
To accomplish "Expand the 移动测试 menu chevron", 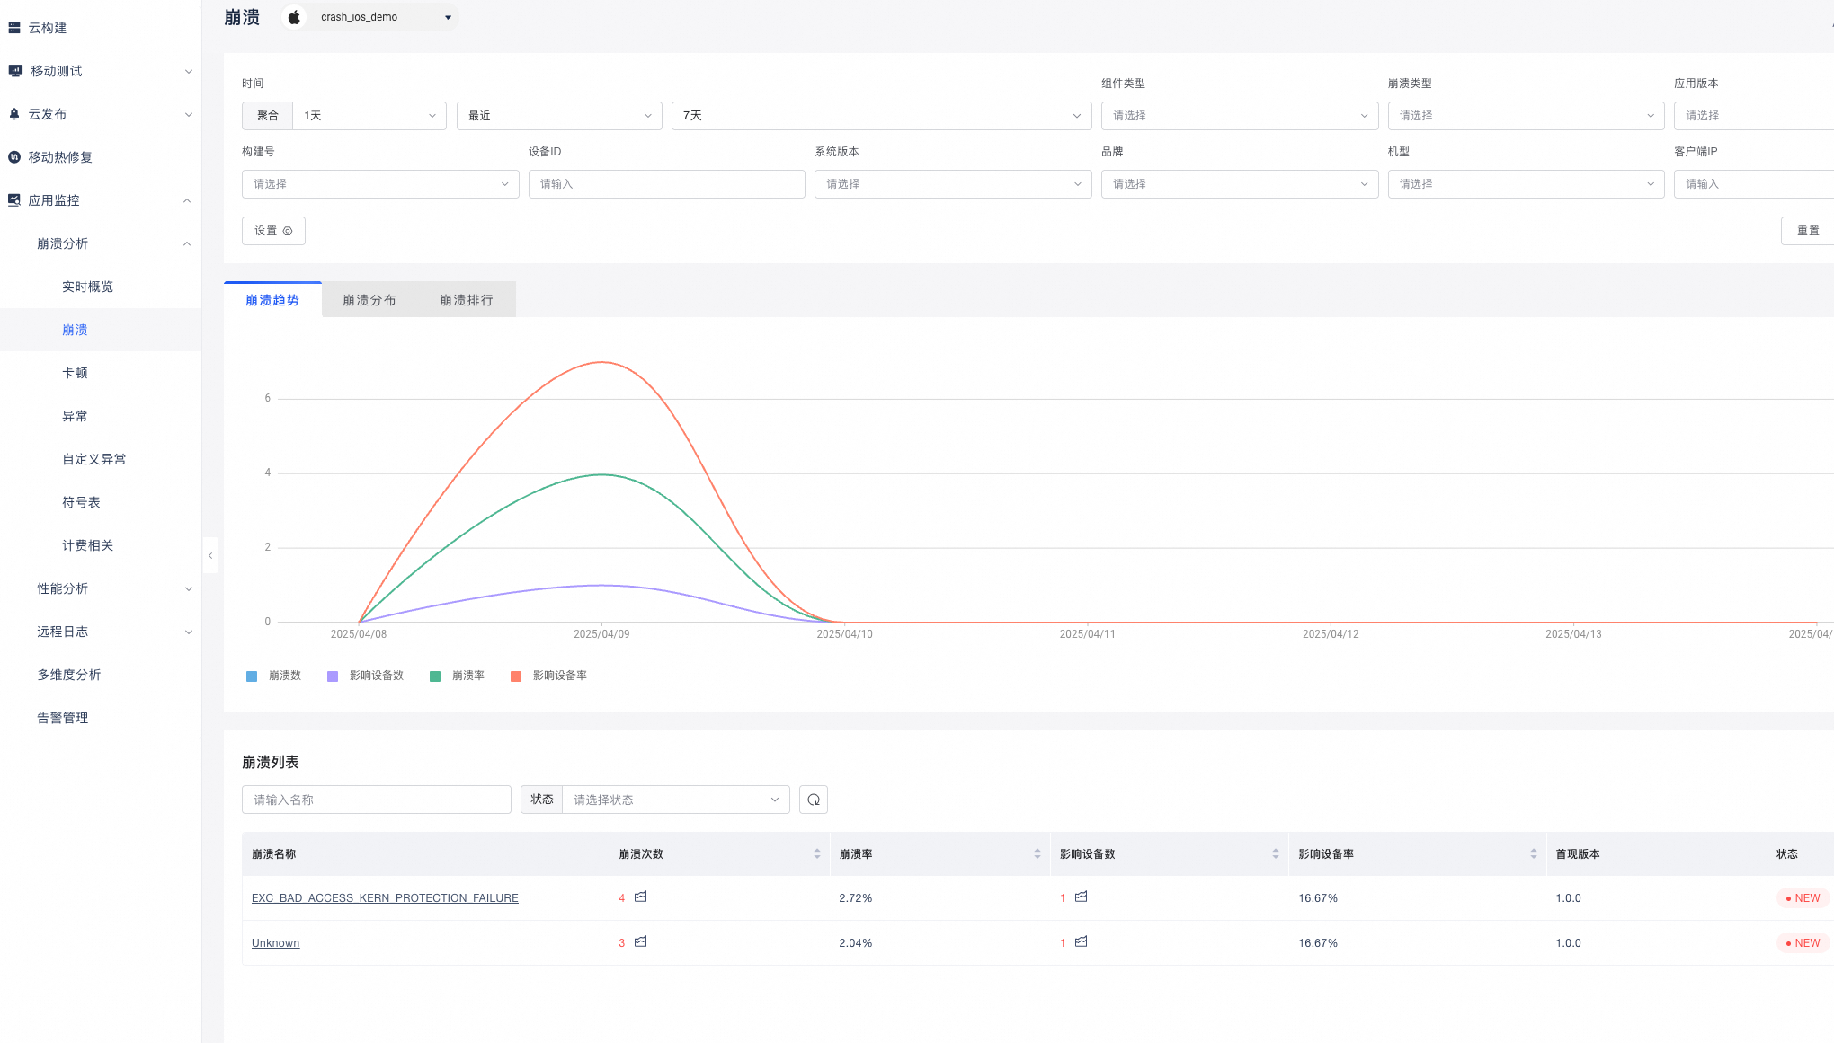I will (x=189, y=71).
